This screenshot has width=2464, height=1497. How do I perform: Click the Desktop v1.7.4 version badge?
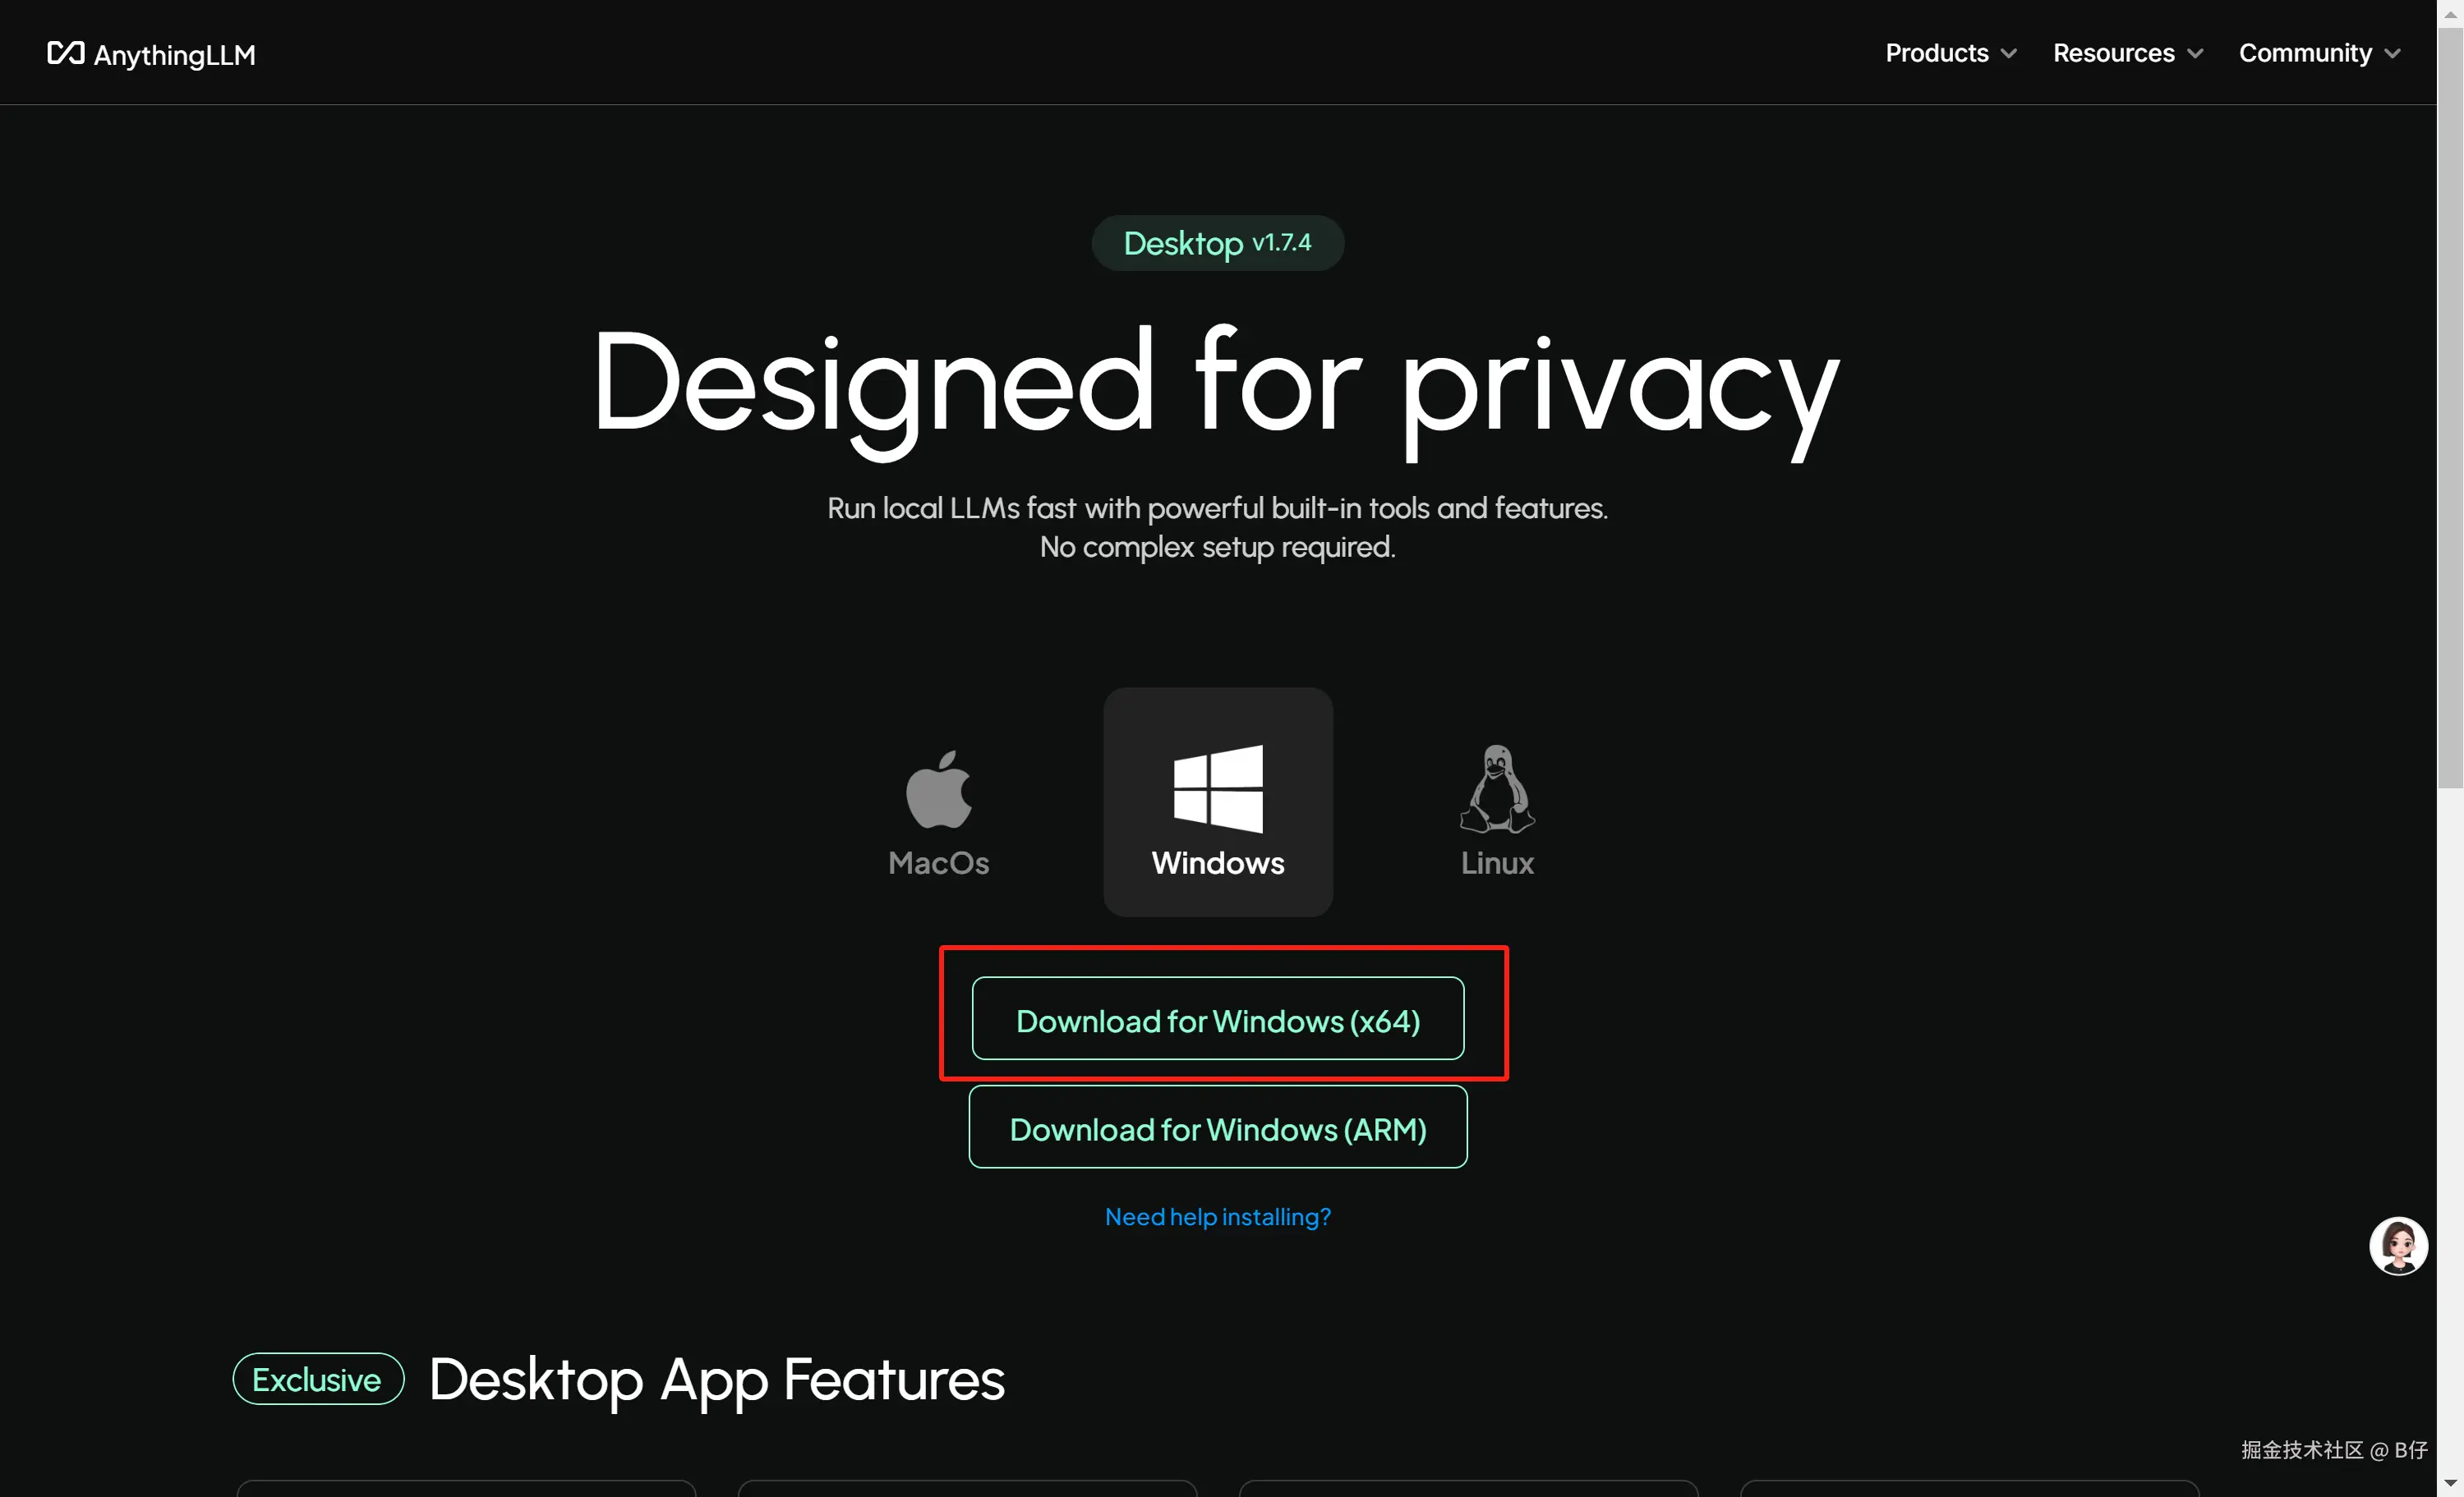tap(1217, 243)
